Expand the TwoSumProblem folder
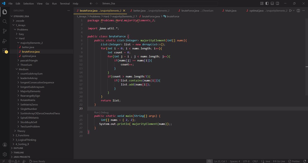The height and width of the screenshot is (163, 308). tap(30, 126)
